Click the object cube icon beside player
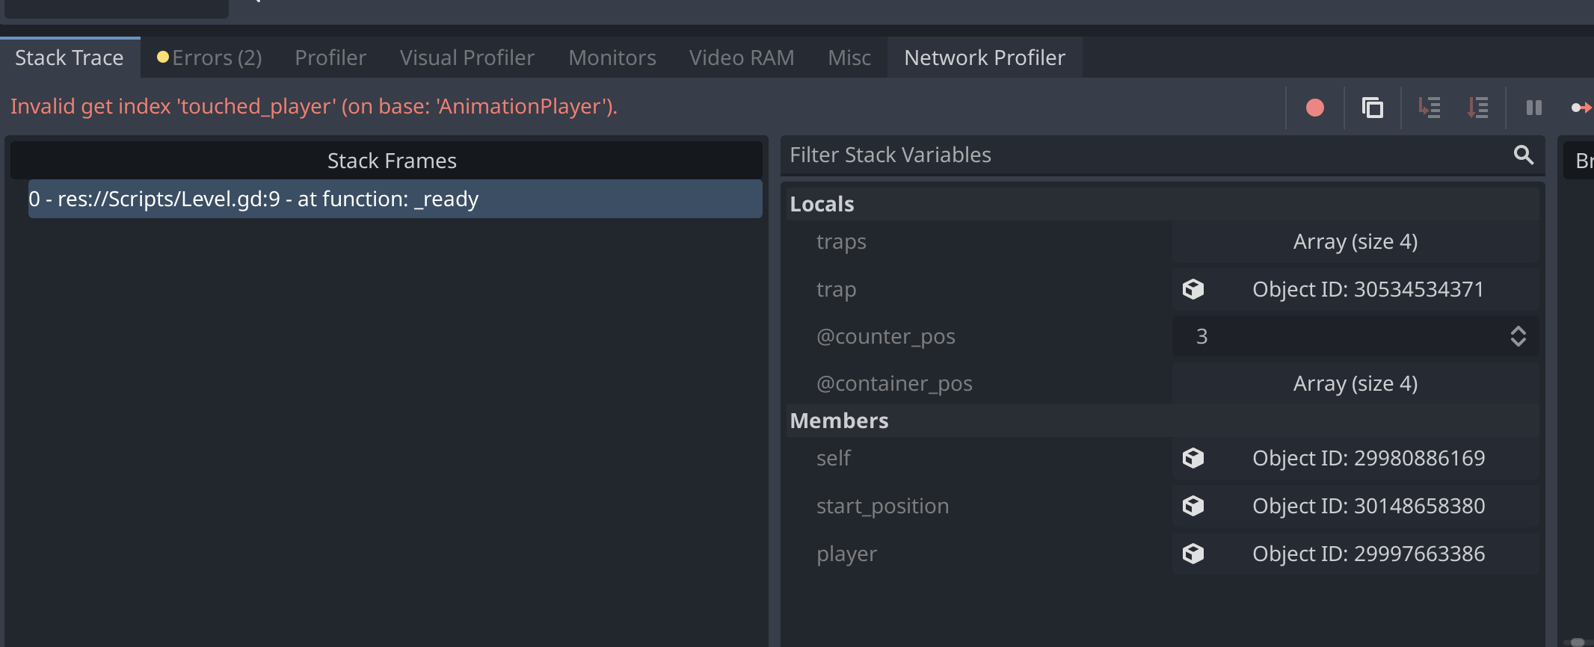Screen dimensions: 1594x647 (x=1193, y=554)
